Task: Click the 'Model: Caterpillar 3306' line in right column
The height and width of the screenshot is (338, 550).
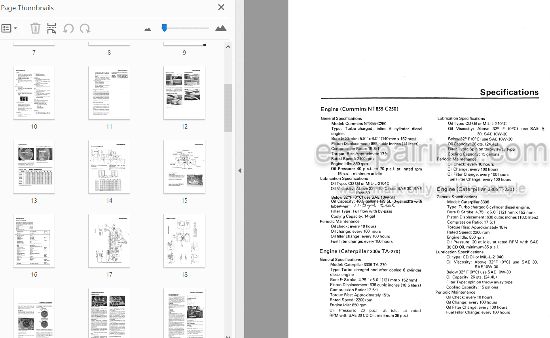Action: [x=469, y=202]
